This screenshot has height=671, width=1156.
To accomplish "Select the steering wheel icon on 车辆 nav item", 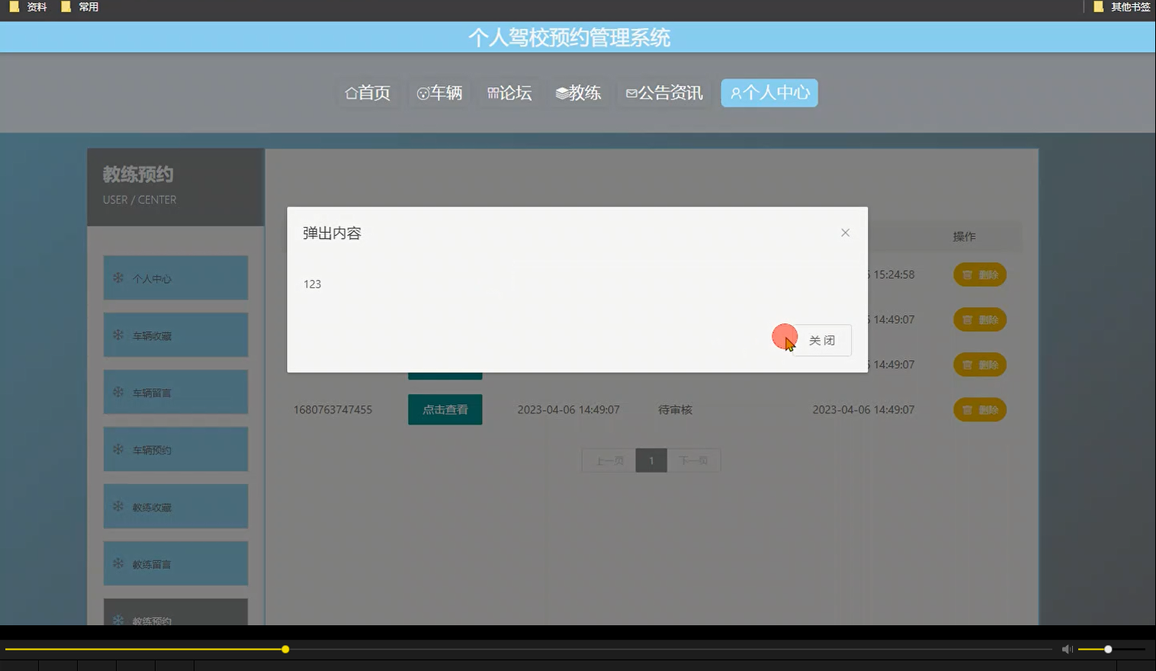I will pyautogui.click(x=422, y=92).
